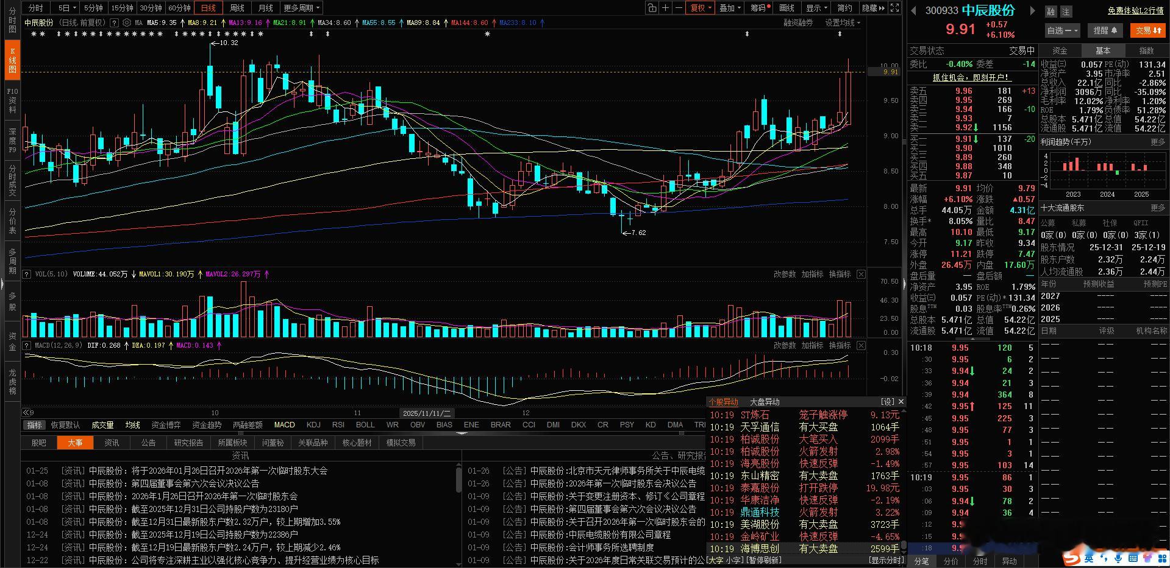1170x568 pixels.
Task: Open MA settings gear icon
Action: 126,23
